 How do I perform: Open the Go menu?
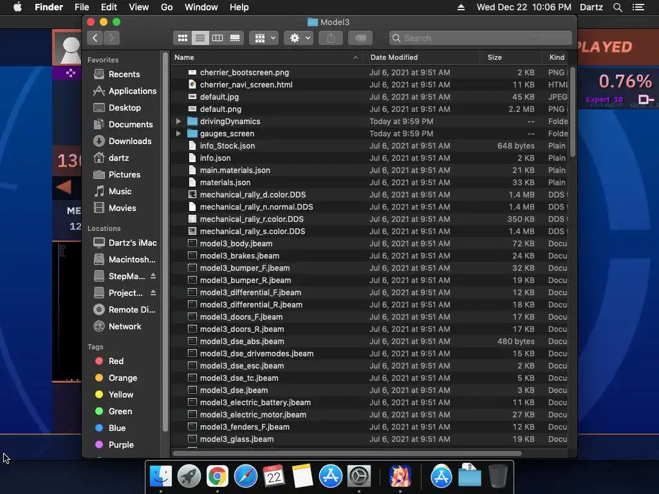point(167,7)
